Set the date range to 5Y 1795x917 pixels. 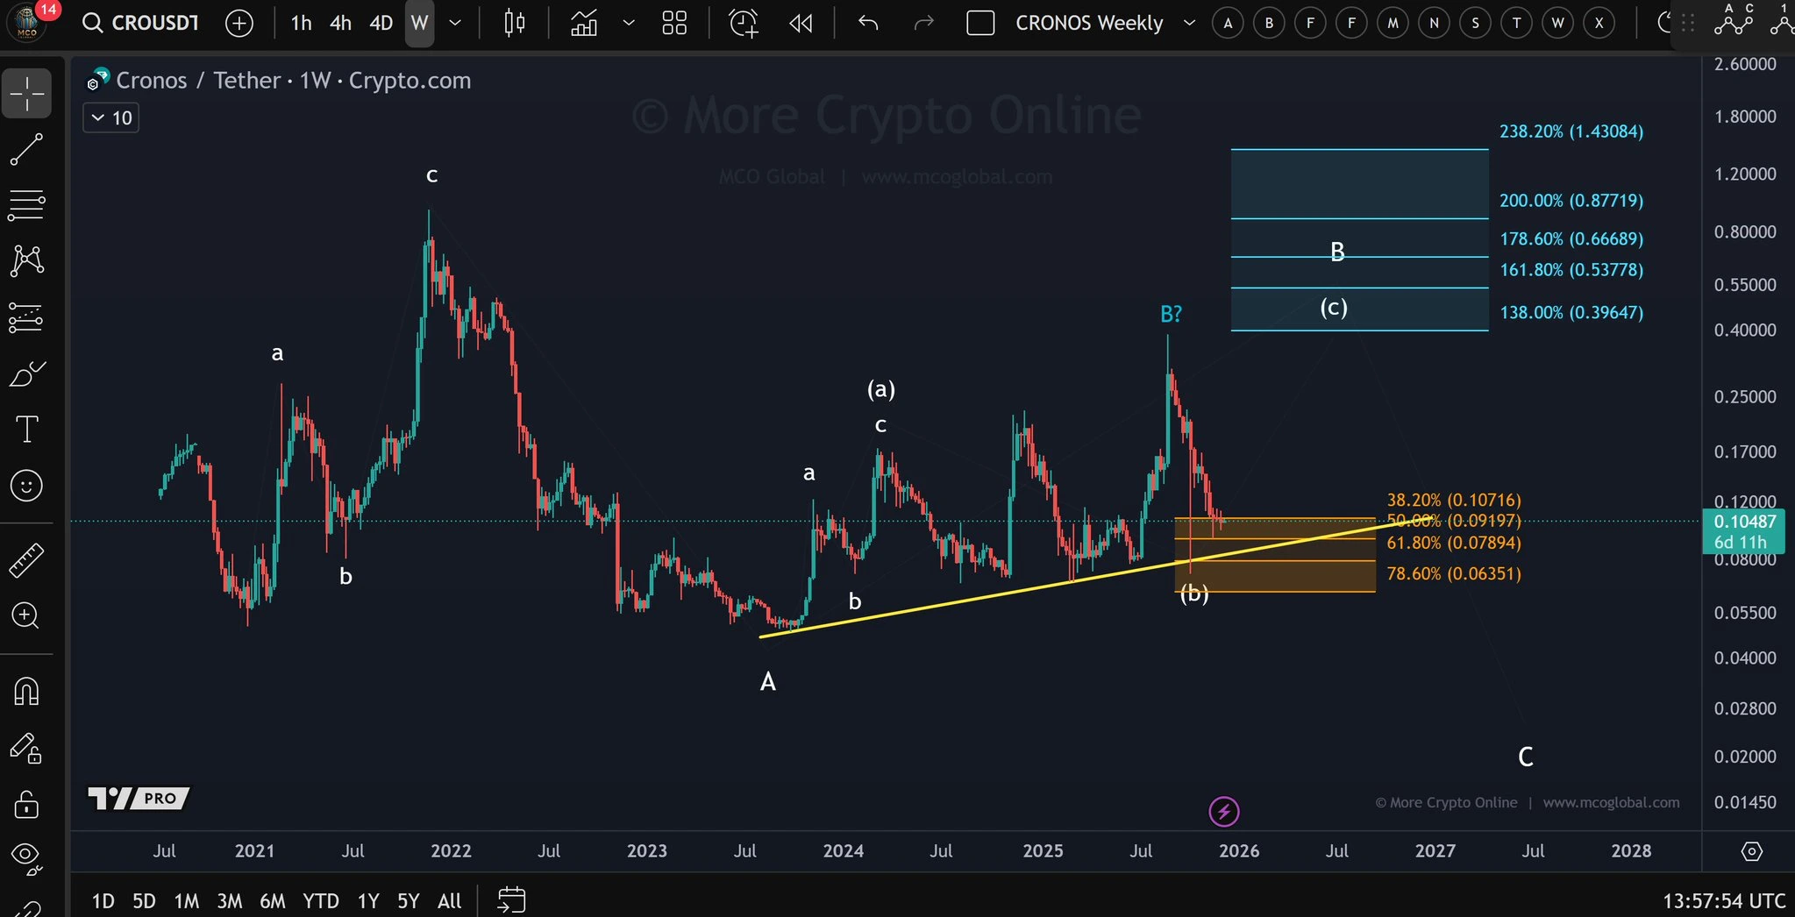pyautogui.click(x=409, y=901)
